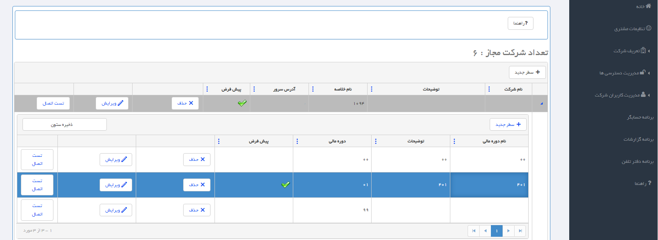
Task: Click ذخیره ستون button
Action: pos(65,125)
